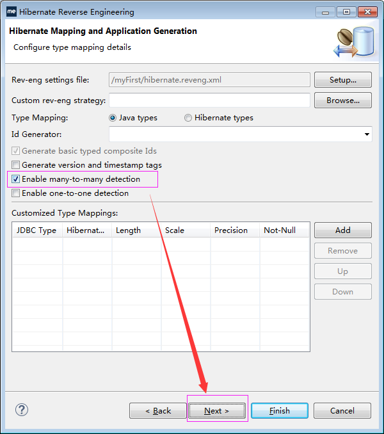Viewport: 384px width, 434px height.
Task: Click the Up button
Action: 343,271
